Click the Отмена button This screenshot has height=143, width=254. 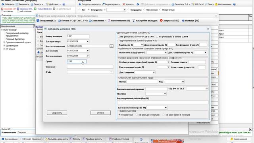point(100,113)
